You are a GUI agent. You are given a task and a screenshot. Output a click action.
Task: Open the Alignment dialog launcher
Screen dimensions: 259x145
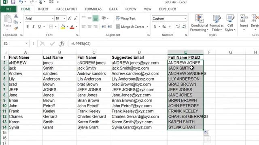pyautogui.click(x=149, y=35)
